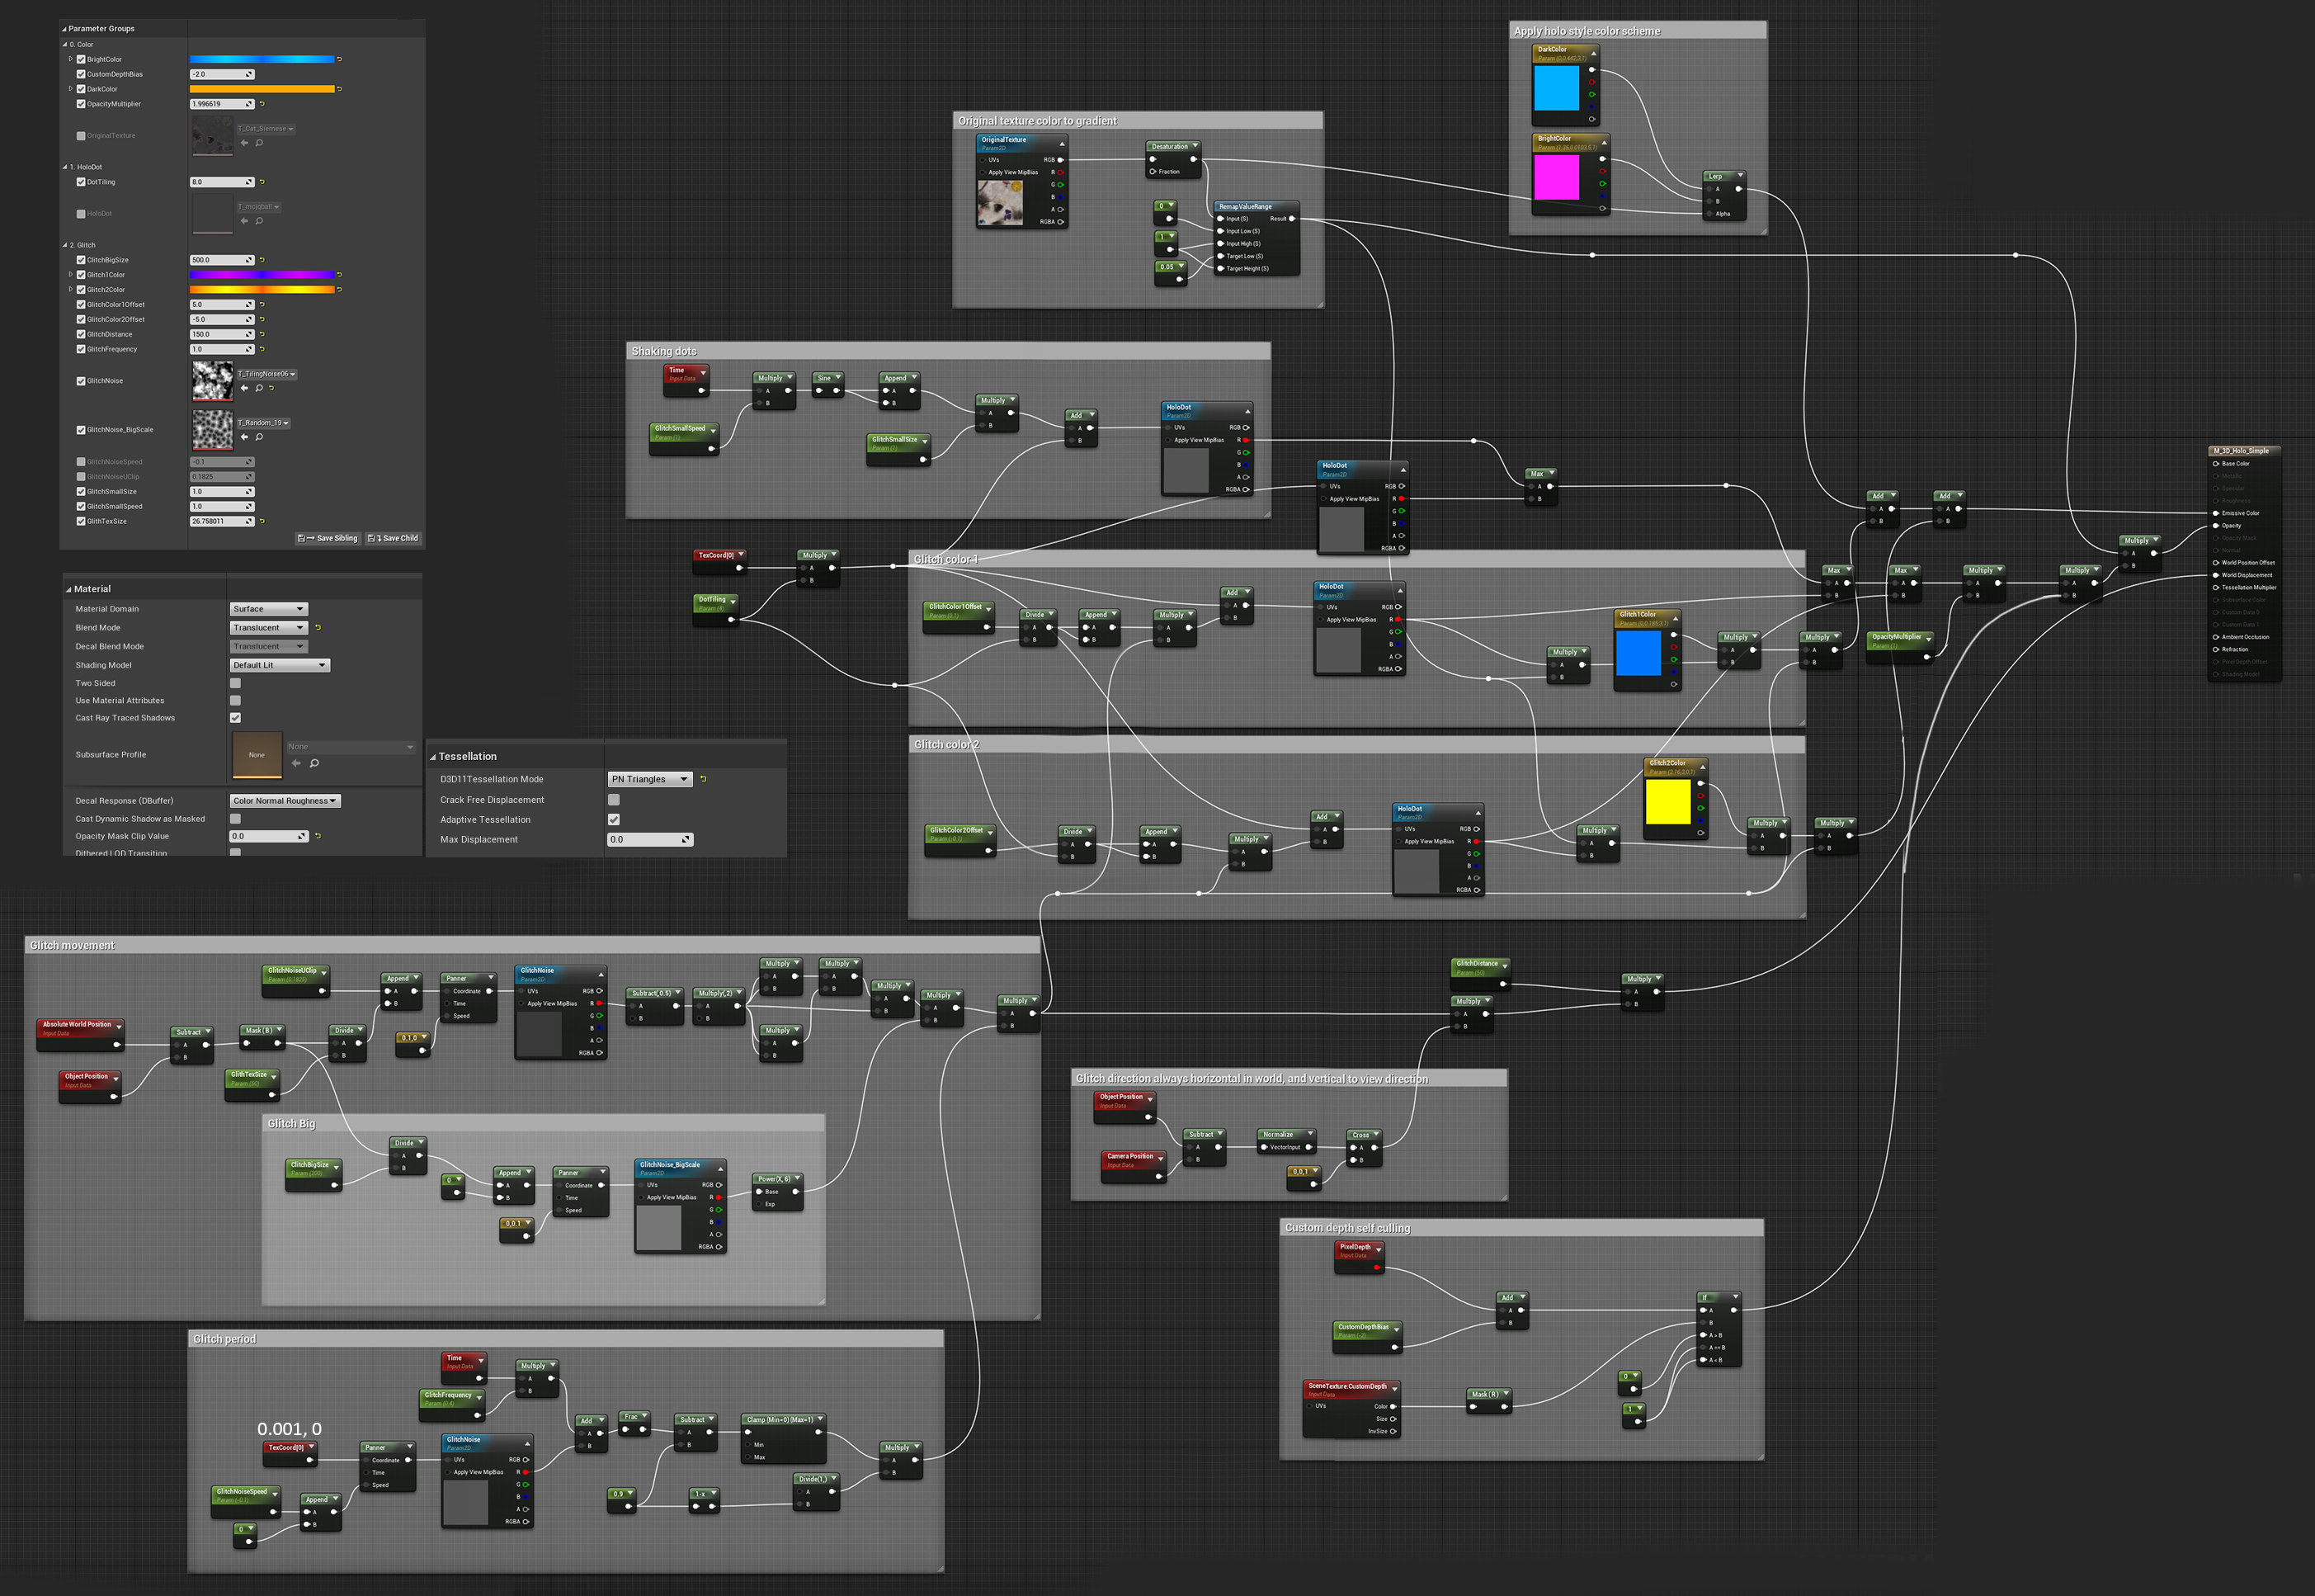Viewport: 2315px width, 1596px height.
Task: Click the Emissive Color pin on M_3D_Holo_Simple
Action: [2216, 513]
